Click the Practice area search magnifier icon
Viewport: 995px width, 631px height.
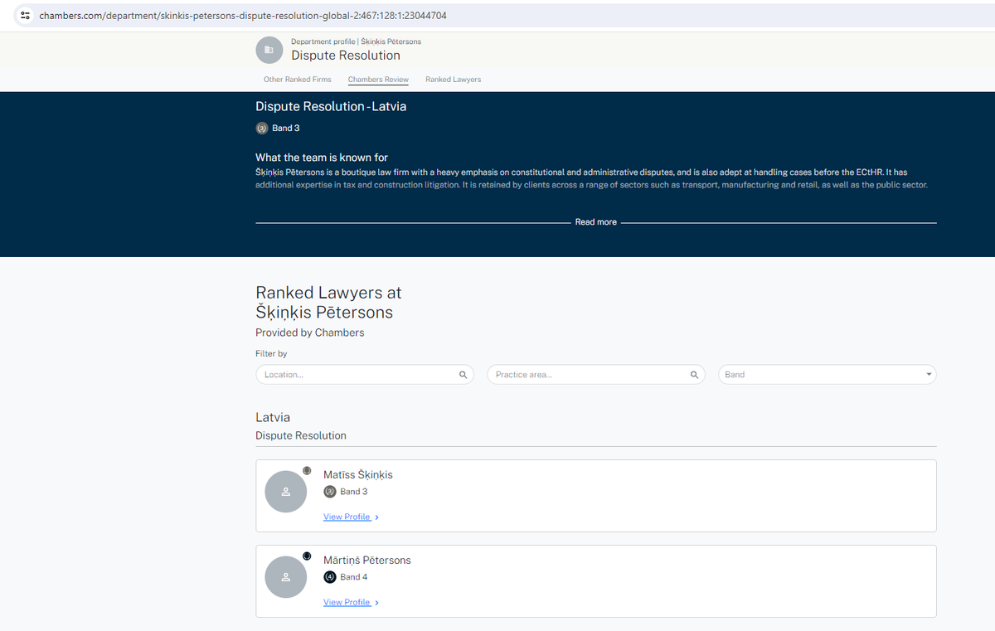[x=694, y=375]
